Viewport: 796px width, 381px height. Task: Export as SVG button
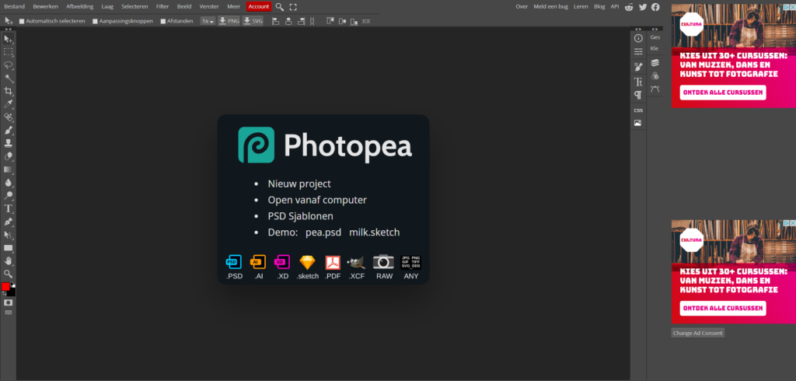[253, 21]
